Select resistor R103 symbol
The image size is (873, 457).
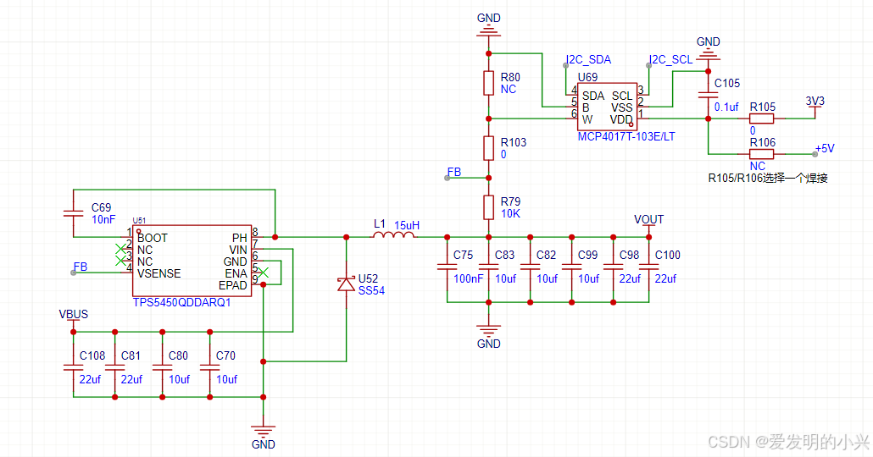(488, 148)
